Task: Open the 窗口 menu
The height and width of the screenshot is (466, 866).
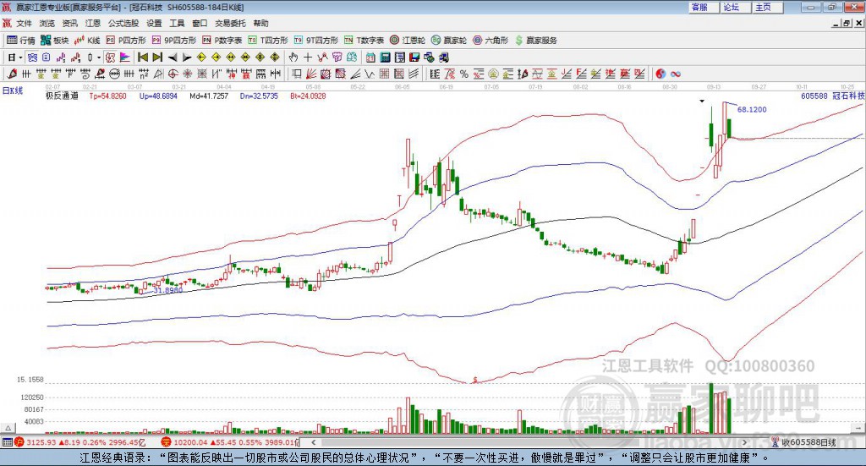Action: 200,23
